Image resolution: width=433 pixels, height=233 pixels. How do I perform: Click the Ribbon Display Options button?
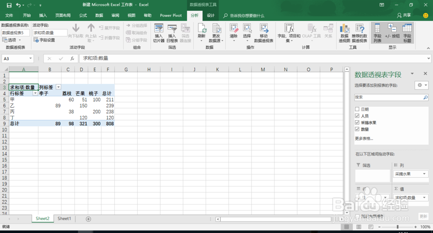pyautogui.click(x=382, y=5)
